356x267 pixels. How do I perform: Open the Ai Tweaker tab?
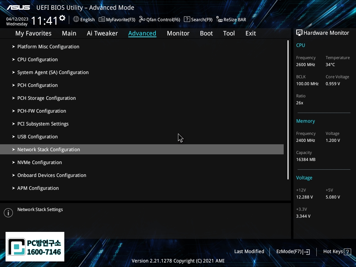tap(102, 33)
